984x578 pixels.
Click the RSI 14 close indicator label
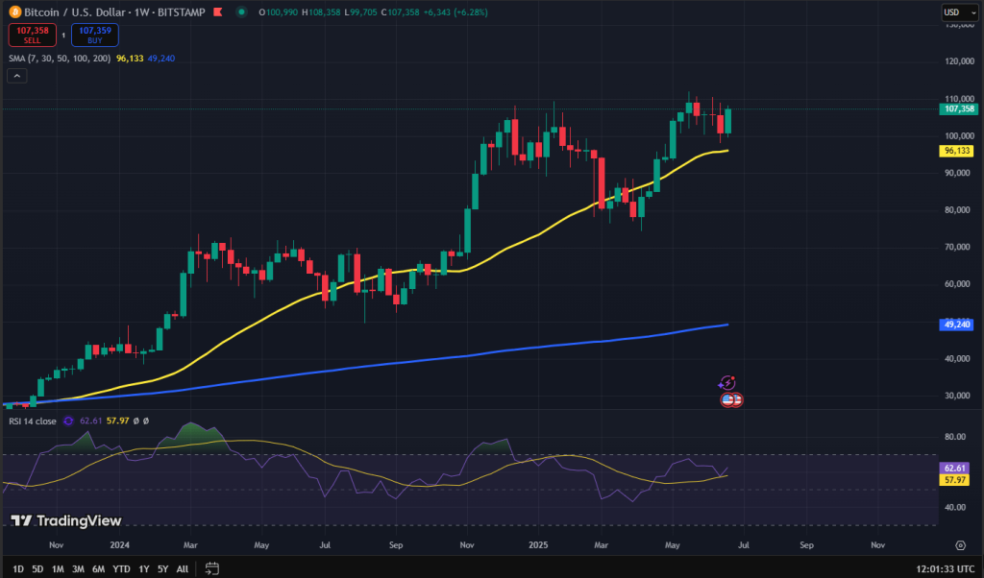33,421
